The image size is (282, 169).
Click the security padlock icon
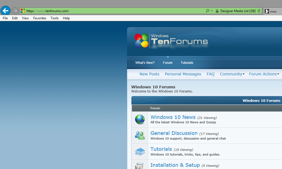click(x=217, y=11)
